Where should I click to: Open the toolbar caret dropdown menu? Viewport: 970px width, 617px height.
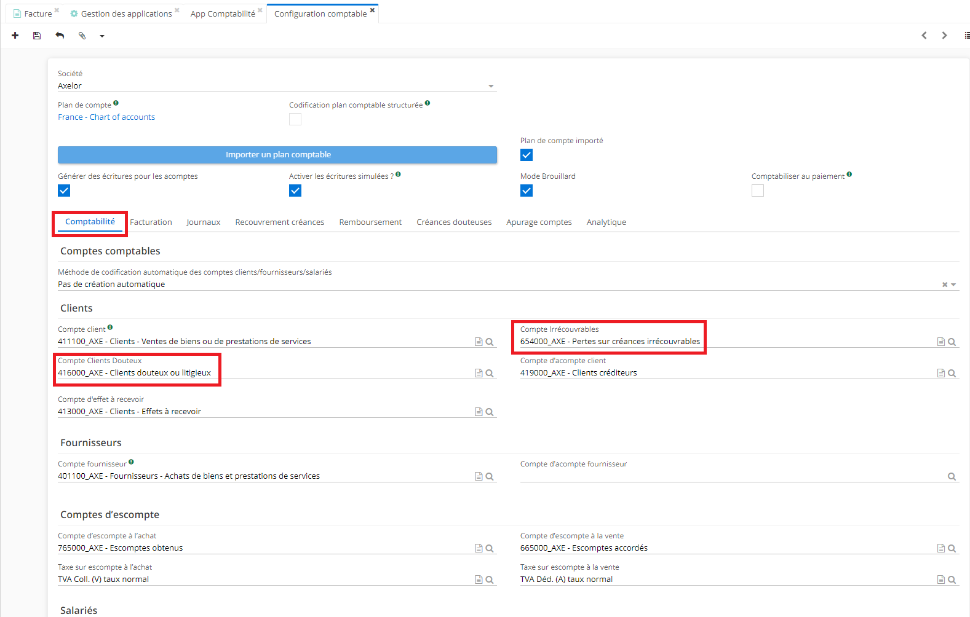tap(102, 36)
